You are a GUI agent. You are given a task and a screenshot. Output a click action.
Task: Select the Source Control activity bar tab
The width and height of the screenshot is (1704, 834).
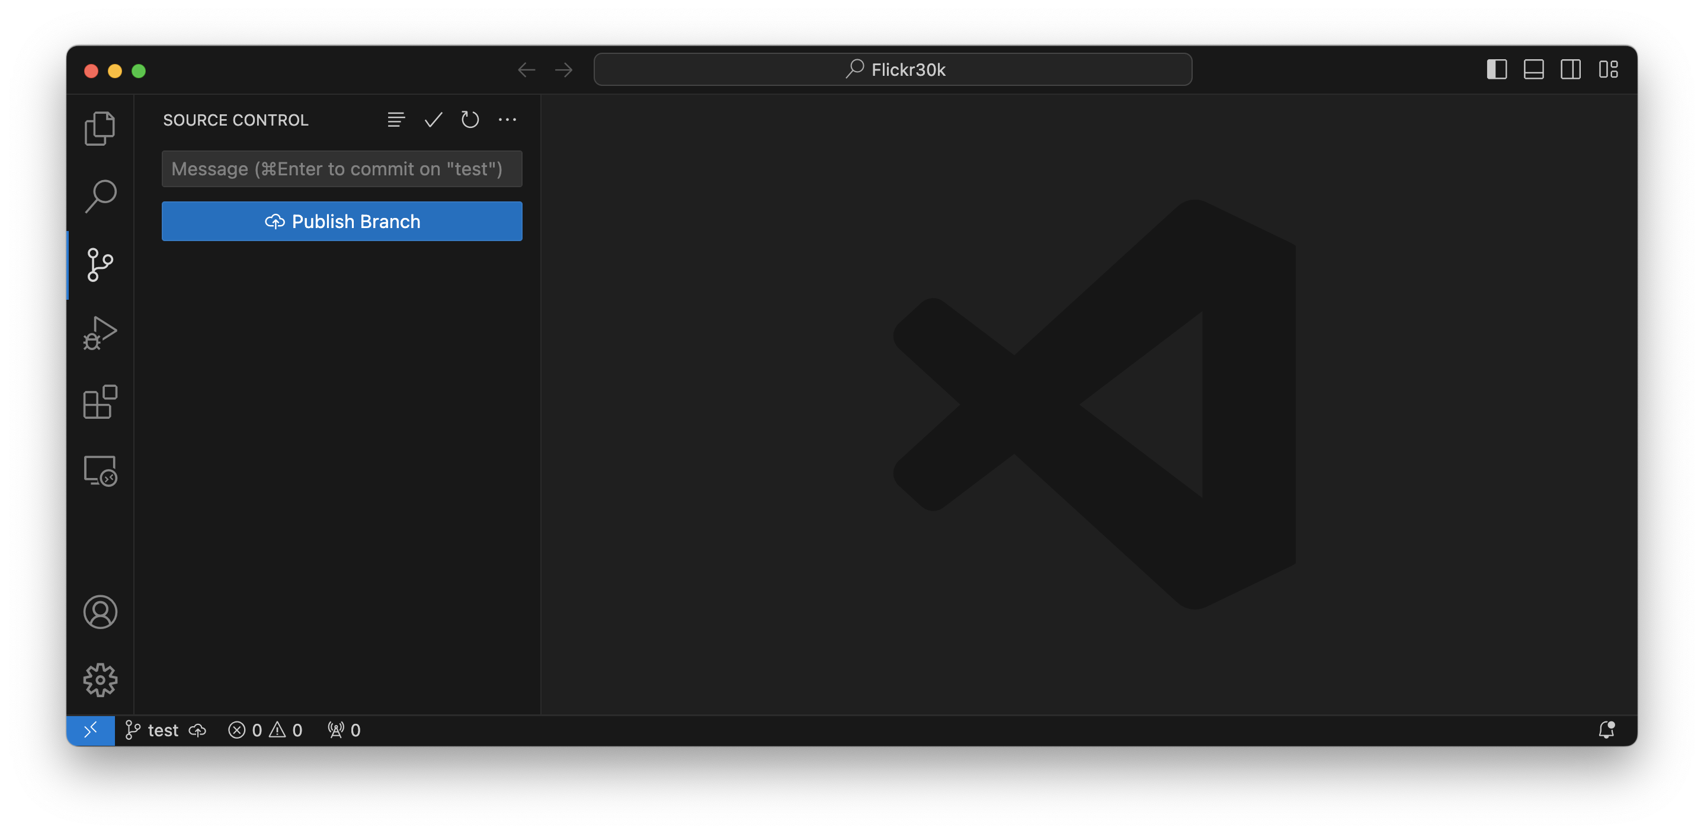(x=100, y=265)
